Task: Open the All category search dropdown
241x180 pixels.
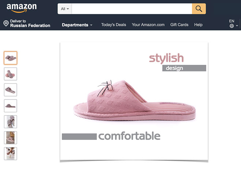Action: point(65,9)
